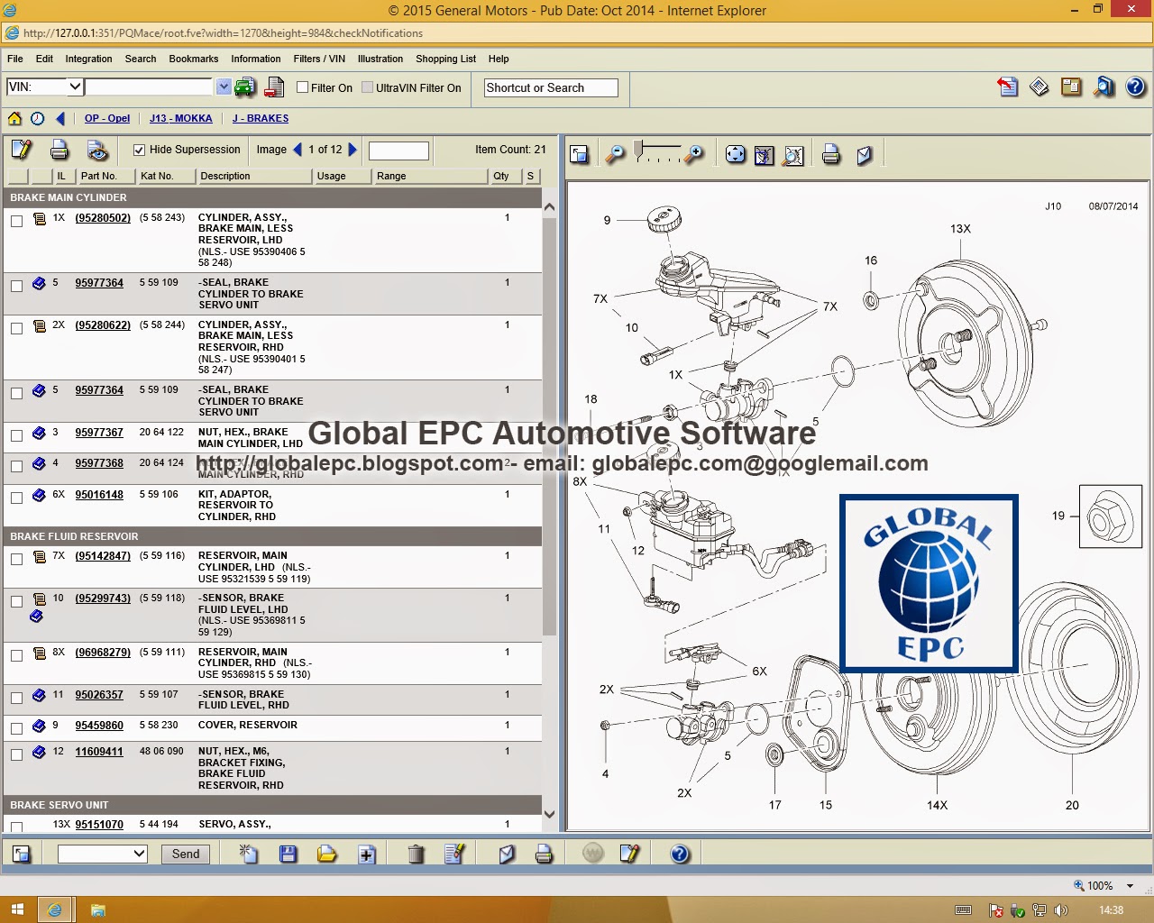1154x923 pixels.
Task: Enable the UltraVIN Filter On option
Action: click(x=367, y=87)
